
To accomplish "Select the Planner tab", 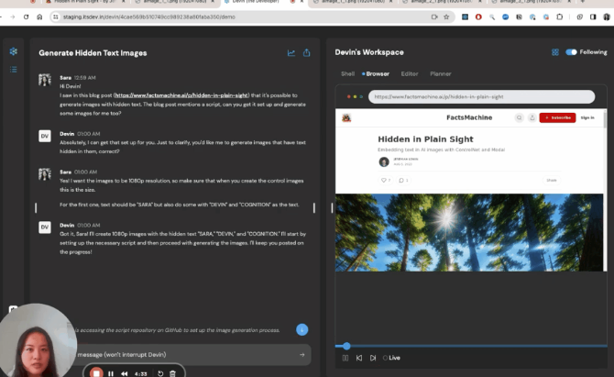I will (440, 73).
